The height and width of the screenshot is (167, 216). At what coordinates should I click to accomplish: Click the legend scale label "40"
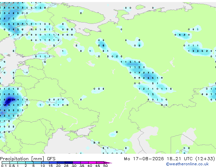[90, 166]
